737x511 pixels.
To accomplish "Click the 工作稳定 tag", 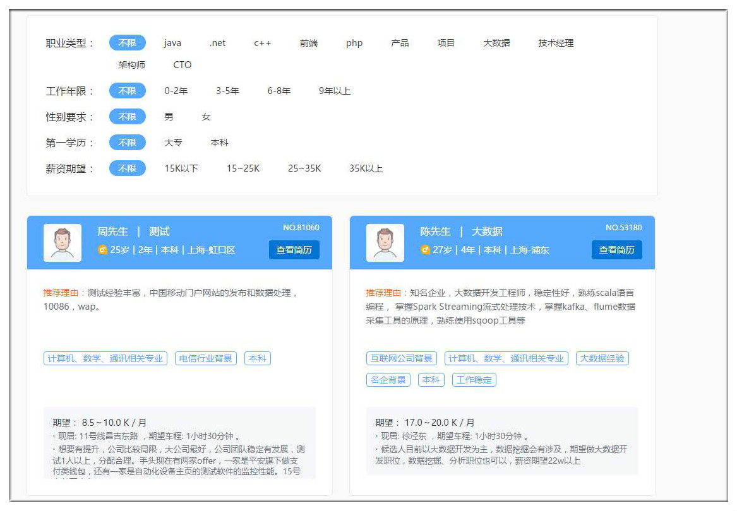I will click(x=474, y=380).
